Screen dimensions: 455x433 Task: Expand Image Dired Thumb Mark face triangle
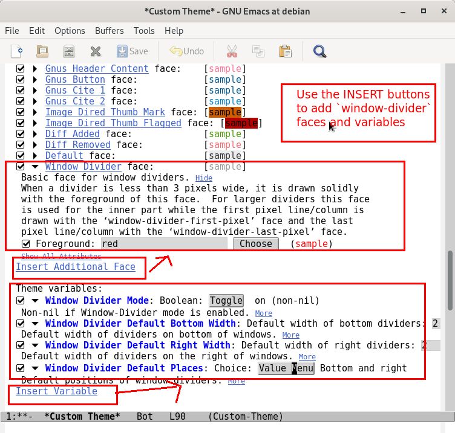pyautogui.click(x=35, y=112)
